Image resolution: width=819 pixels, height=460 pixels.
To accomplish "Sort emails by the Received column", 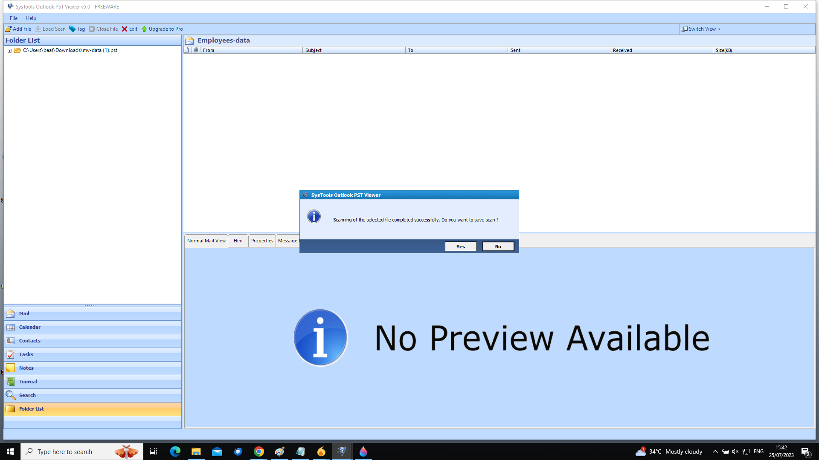I will coord(662,50).
